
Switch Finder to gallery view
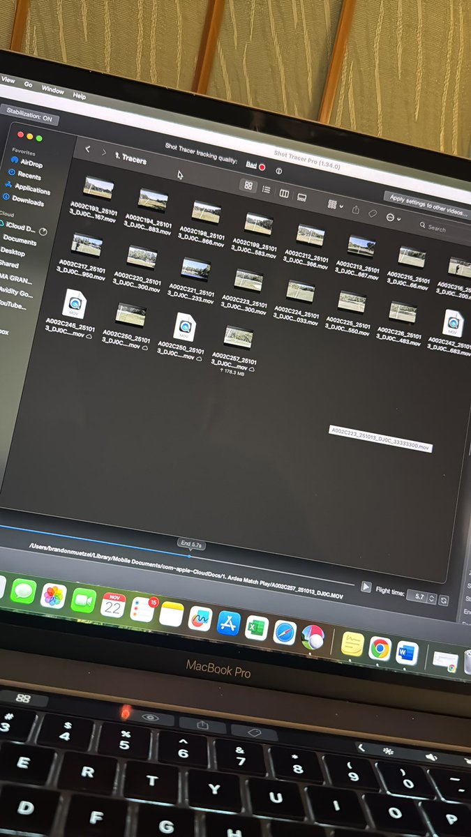click(301, 197)
